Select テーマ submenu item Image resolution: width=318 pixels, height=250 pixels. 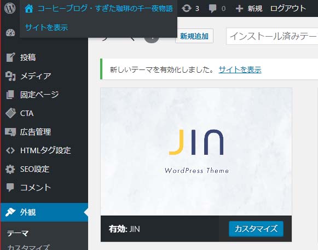tap(18, 234)
